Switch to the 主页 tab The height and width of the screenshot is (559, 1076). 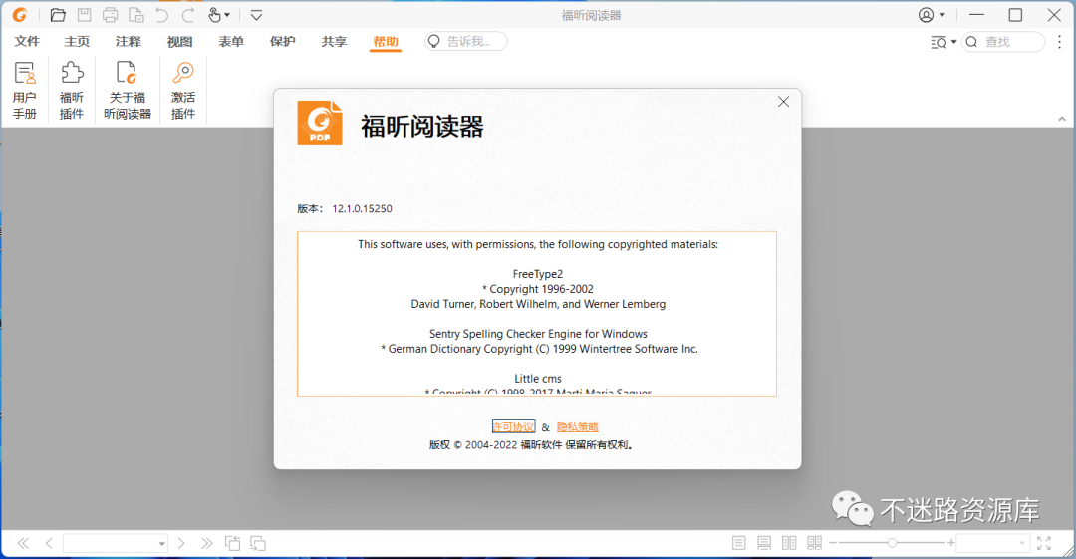[77, 42]
